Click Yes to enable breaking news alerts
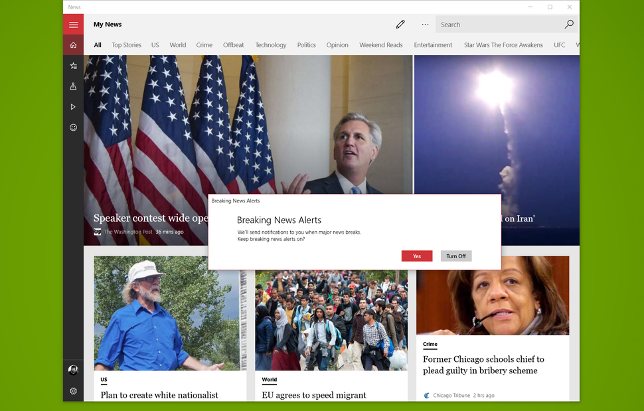The height and width of the screenshot is (411, 644). [x=416, y=256]
